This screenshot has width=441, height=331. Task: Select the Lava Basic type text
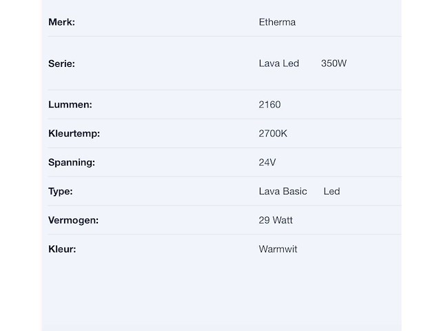click(283, 192)
